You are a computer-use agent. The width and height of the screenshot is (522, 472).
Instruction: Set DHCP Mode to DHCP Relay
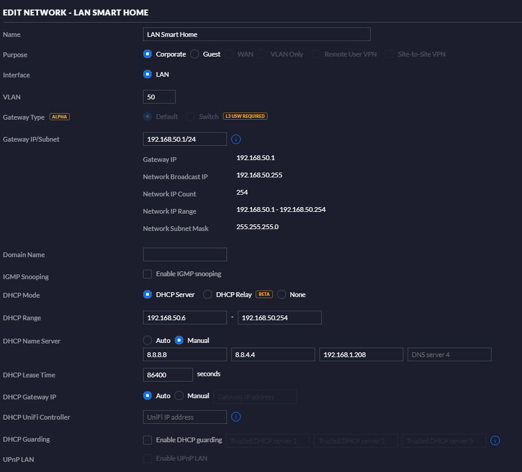click(207, 295)
